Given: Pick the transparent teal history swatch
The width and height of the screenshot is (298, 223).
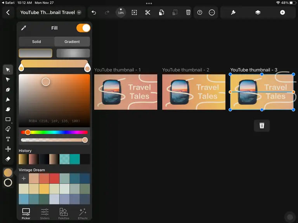Looking at the screenshot, I should 64,159.
